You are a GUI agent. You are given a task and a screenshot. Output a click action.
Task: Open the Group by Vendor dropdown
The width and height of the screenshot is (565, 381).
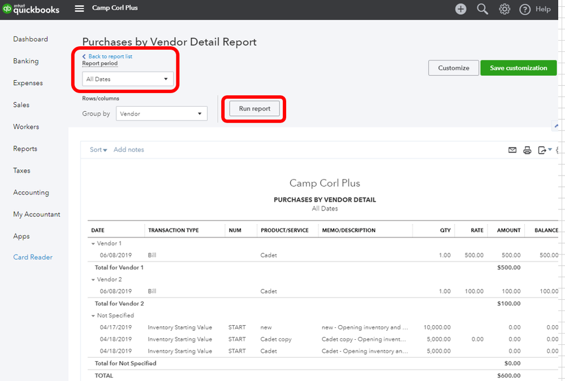(161, 113)
